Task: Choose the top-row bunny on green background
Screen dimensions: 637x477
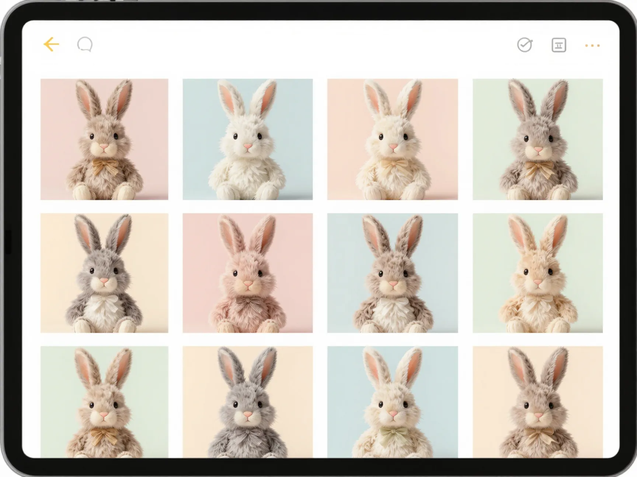Action: [x=538, y=139]
